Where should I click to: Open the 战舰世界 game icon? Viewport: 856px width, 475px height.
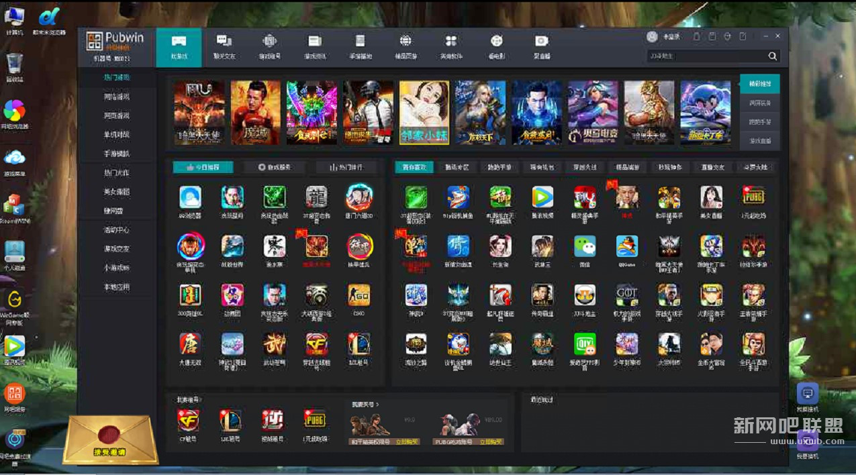(232, 246)
